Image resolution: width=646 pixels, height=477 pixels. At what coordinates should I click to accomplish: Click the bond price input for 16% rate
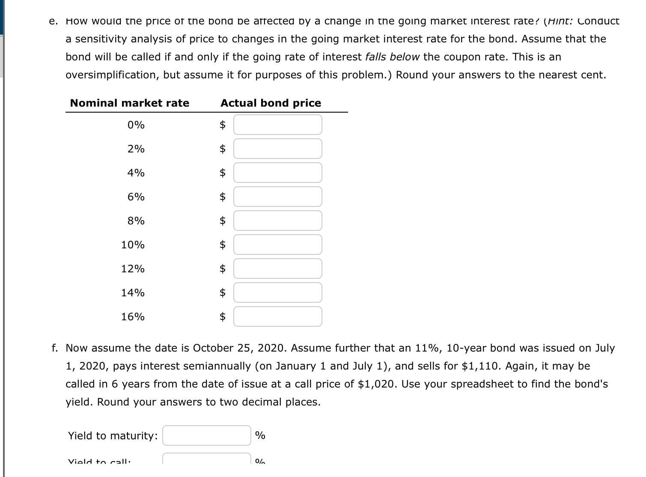point(277,316)
